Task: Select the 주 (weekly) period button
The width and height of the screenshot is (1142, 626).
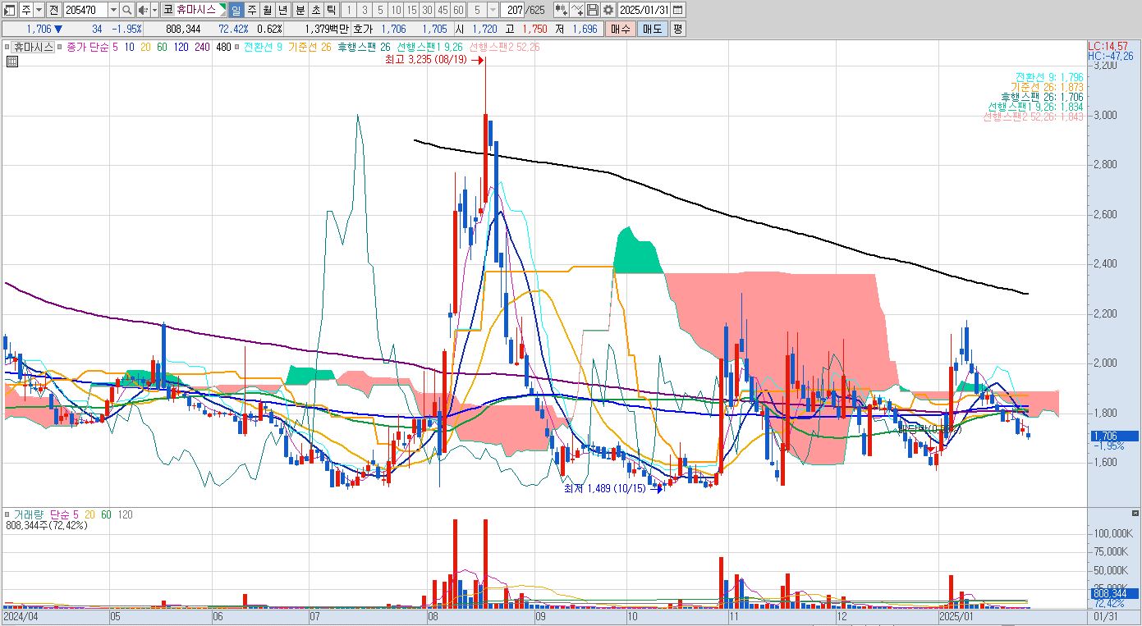Action: (x=252, y=10)
